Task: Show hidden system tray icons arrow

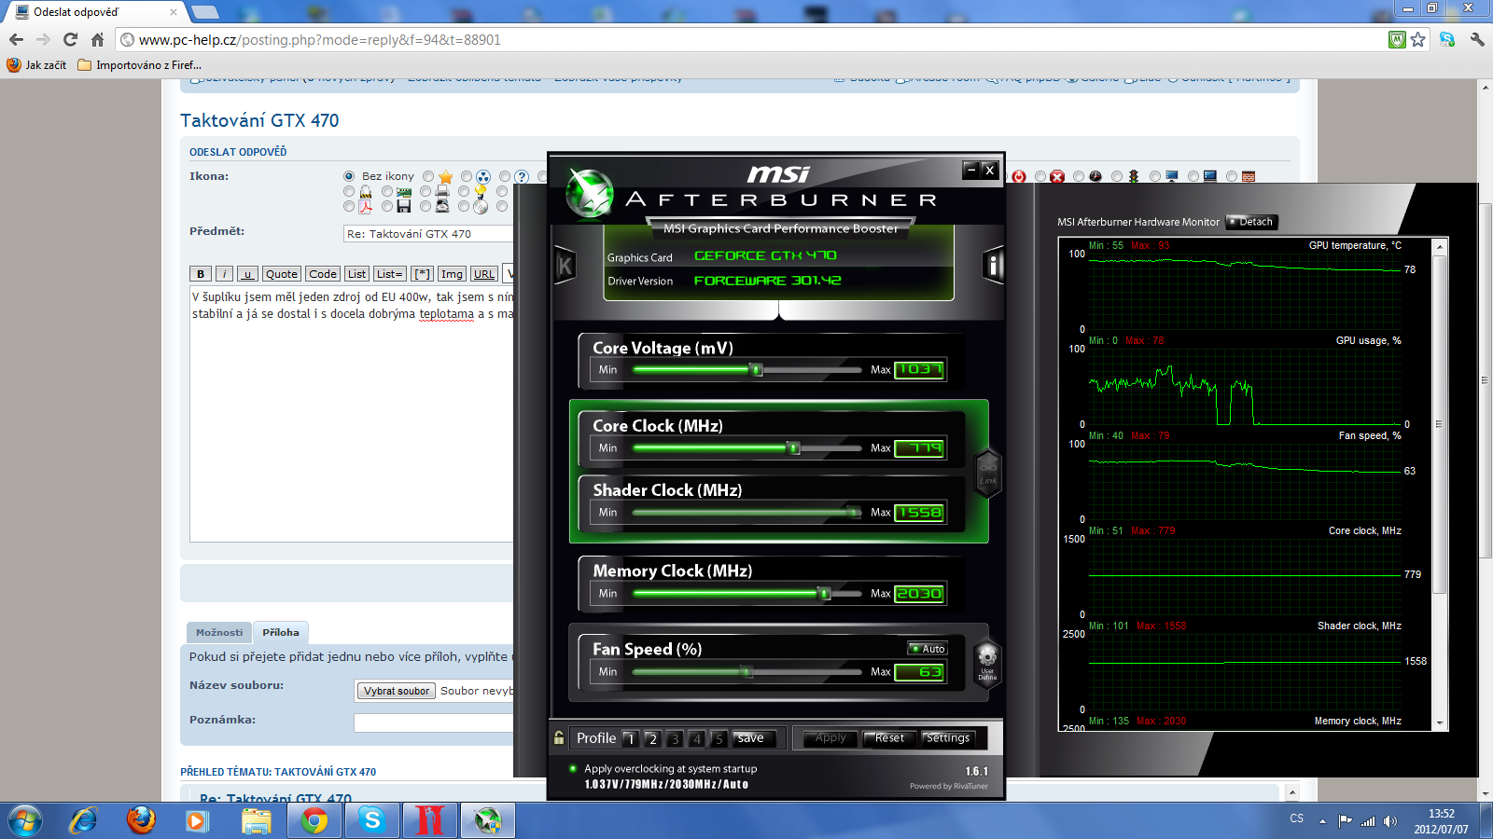Action: 1322,821
